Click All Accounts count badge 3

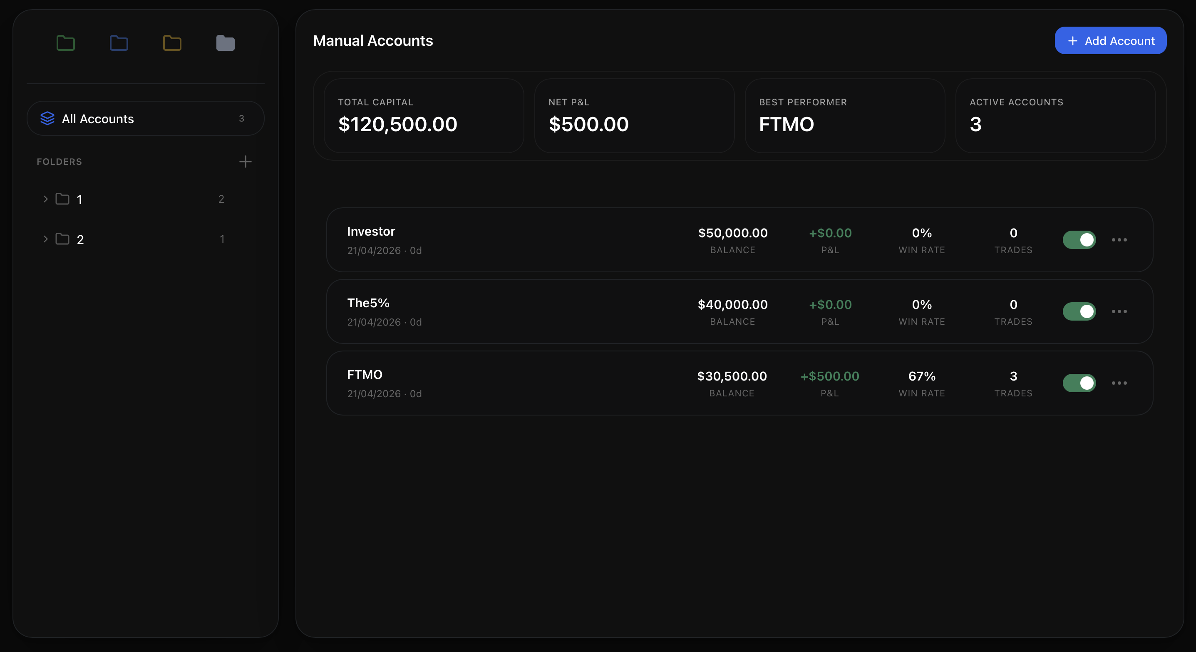(x=241, y=118)
